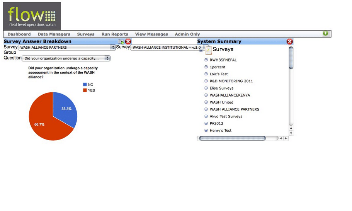Expand the Loic's Test tree node
The height and width of the screenshot is (211, 352).
[x=206, y=74]
